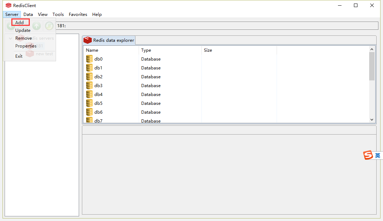Click the Size column header
This screenshot has height=221, width=383.
(239, 50)
